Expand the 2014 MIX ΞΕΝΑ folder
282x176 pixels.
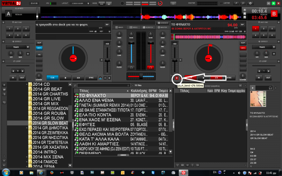27,157
